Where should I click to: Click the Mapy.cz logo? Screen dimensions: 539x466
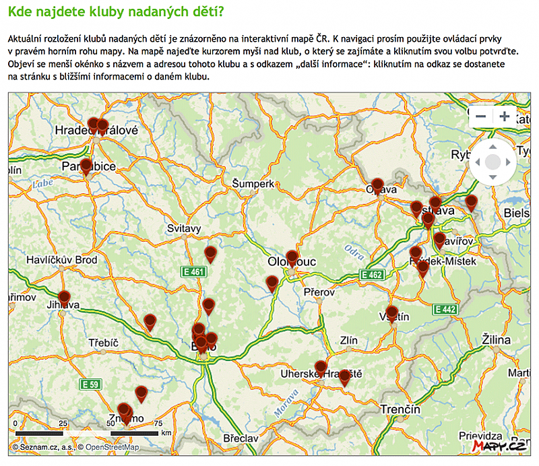[499, 446]
